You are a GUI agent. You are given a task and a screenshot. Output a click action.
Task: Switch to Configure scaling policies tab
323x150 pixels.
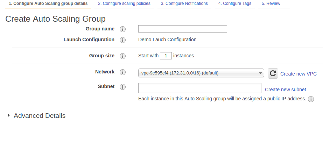click(124, 3)
